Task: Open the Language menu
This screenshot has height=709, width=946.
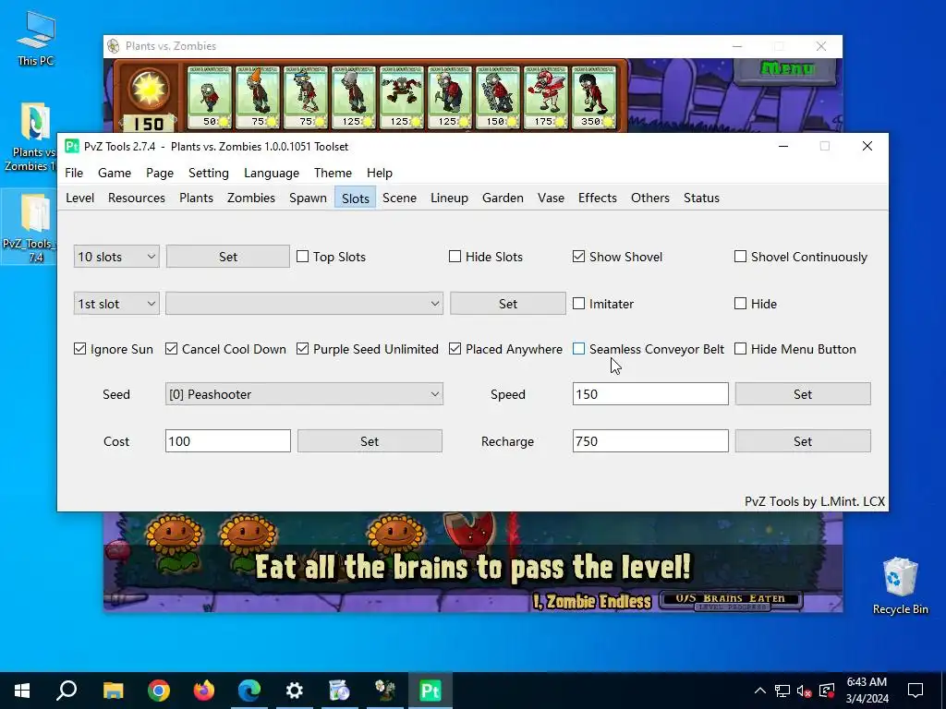Action: [272, 173]
